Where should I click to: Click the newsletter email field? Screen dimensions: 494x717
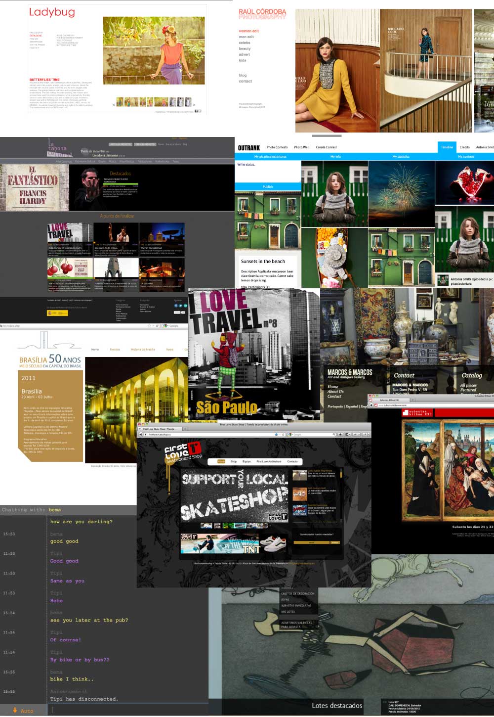click(x=312, y=542)
